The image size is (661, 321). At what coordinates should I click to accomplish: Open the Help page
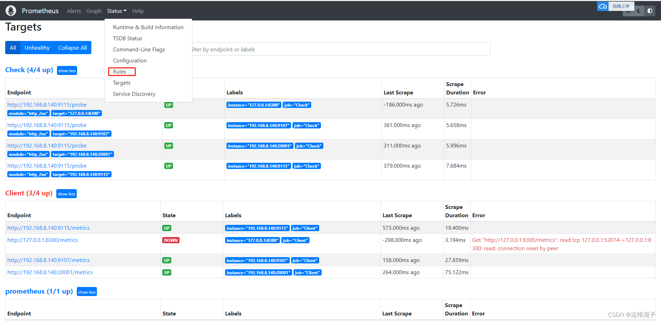click(138, 11)
